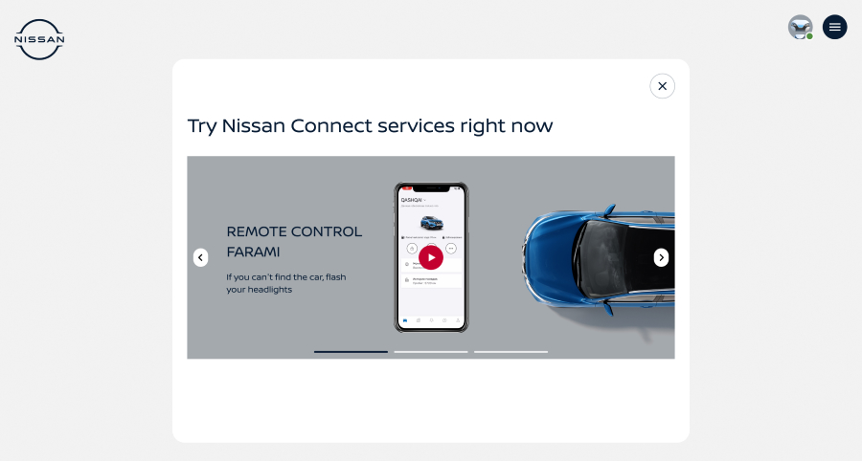Jump to the second slide indicator
The height and width of the screenshot is (461, 862).
[431, 352]
